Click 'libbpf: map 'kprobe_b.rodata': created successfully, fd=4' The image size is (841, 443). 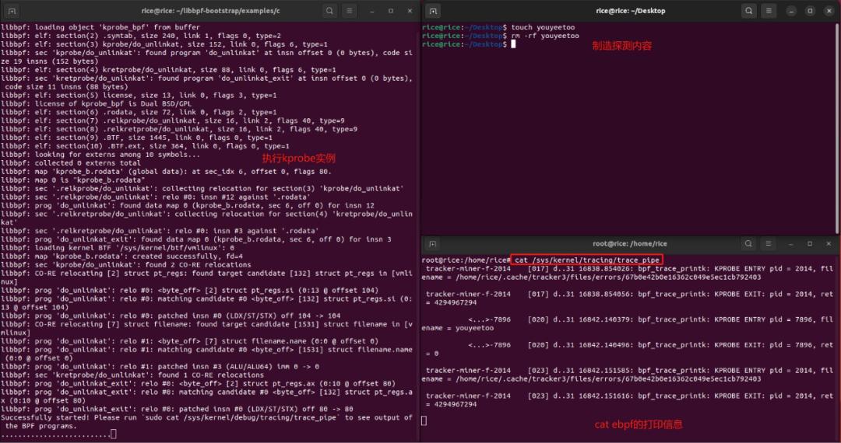pyautogui.click(x=121, y=256)
